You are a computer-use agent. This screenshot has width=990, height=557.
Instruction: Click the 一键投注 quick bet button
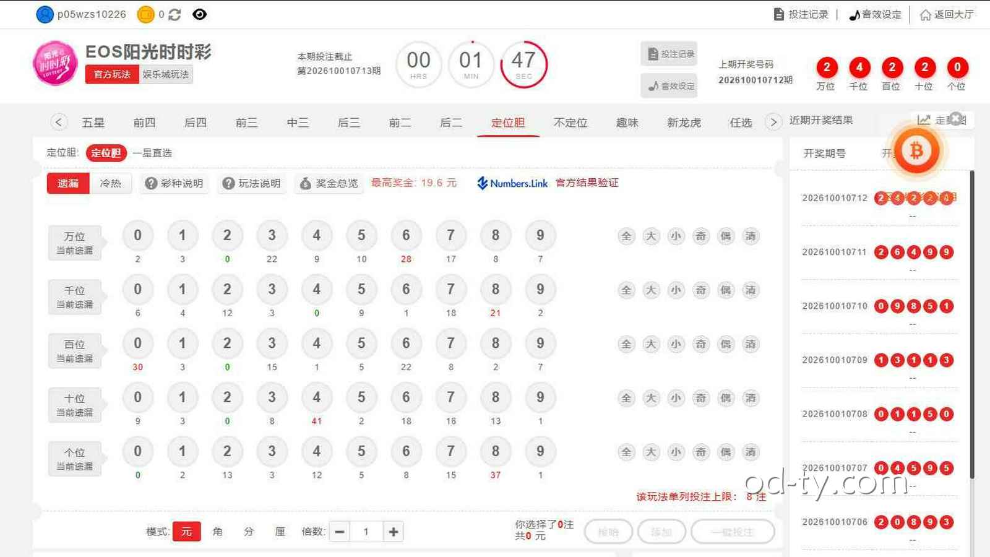[x=733, y=532]
